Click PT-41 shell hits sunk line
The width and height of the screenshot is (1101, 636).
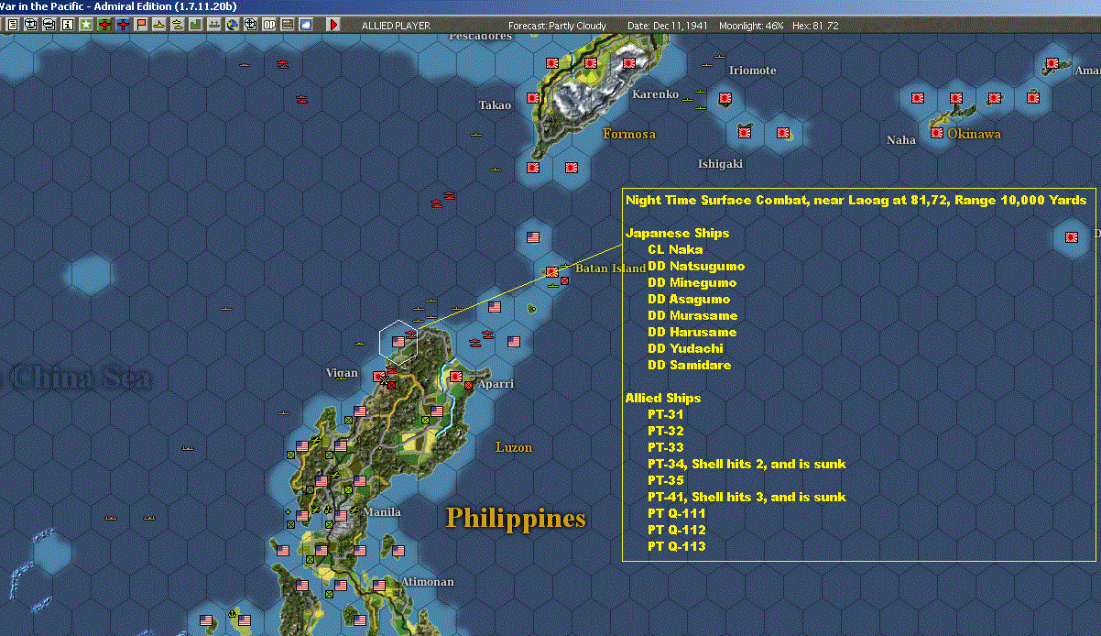click(x=747, y=497)
